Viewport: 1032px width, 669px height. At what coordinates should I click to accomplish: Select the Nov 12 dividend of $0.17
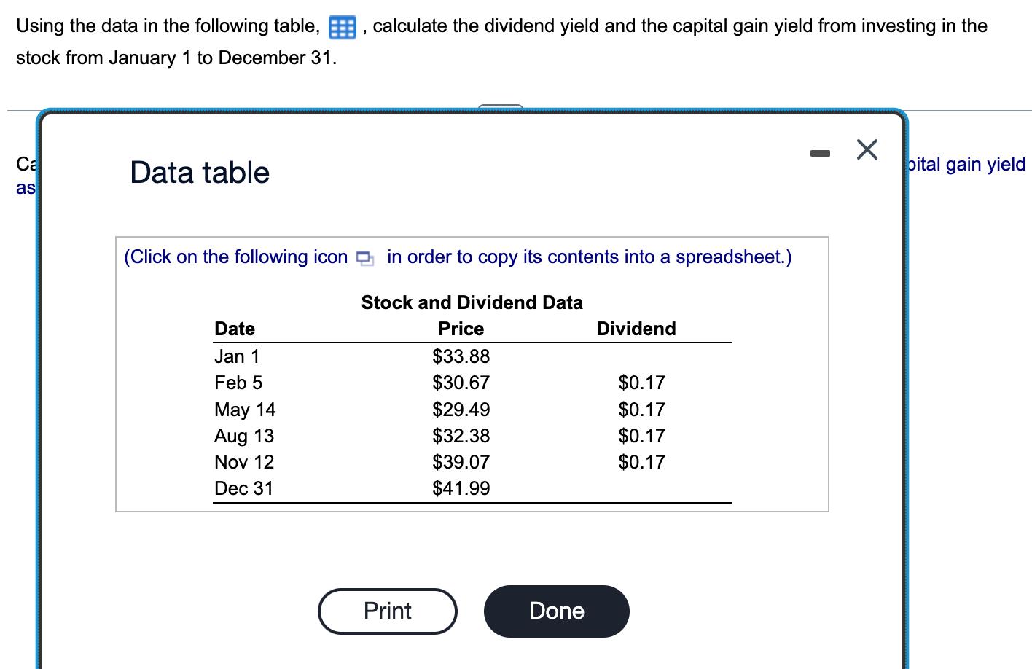pos(641,462)
